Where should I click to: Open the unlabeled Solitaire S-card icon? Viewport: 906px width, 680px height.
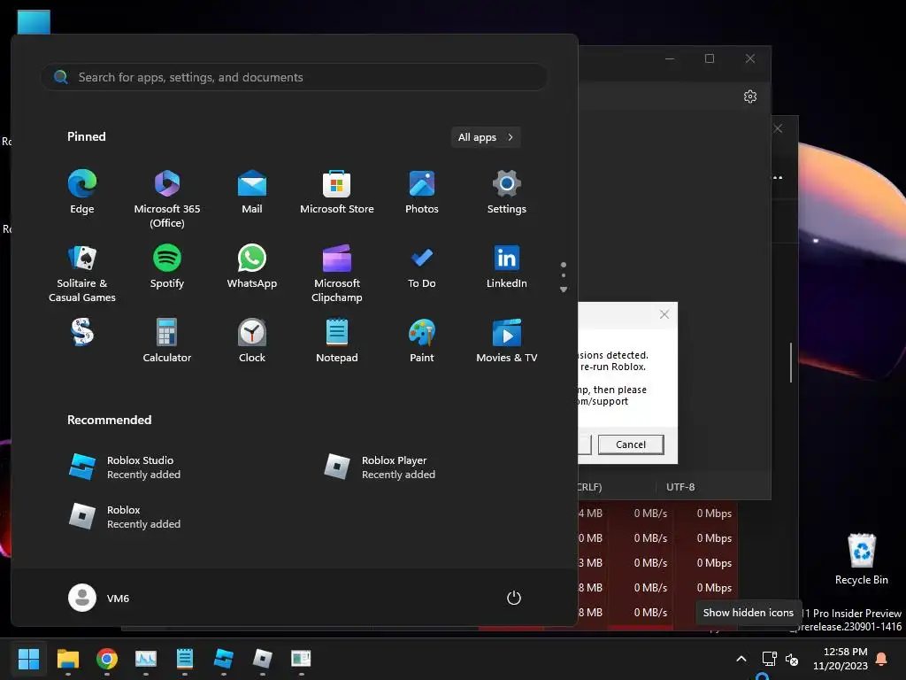82,333
